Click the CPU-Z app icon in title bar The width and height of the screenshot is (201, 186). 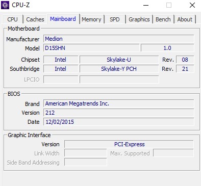point(5,5)
